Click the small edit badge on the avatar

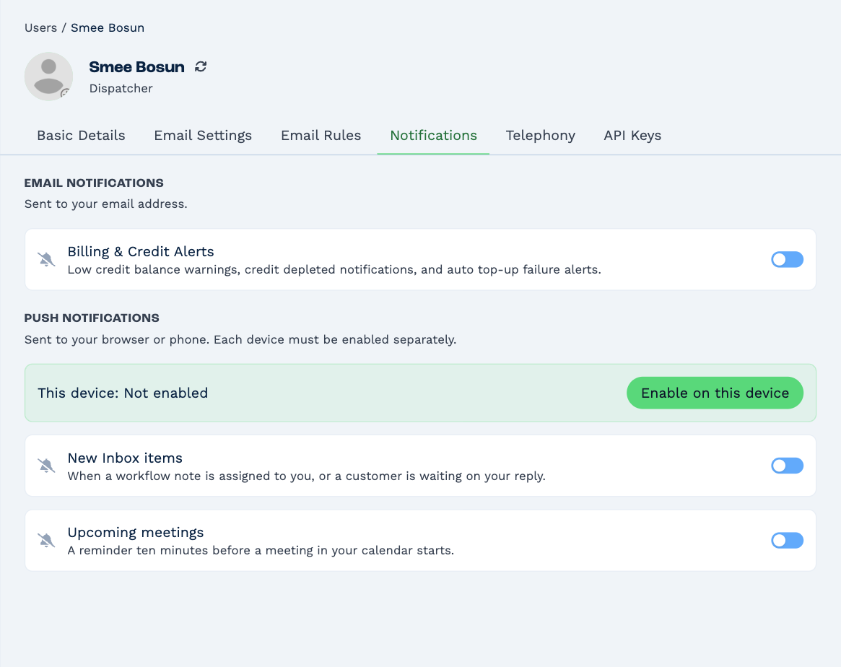65,92
